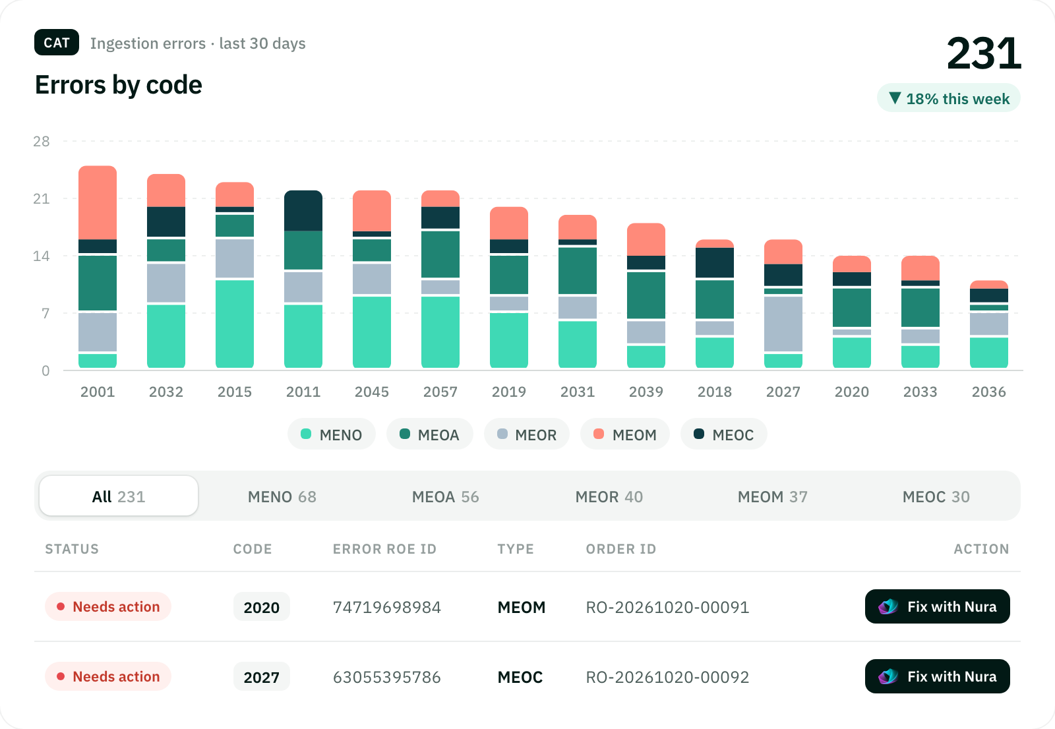Switch to the MENO 68 tab
Image resolution: width=1055 pixels, height=729 pixels.
(x=282, y=496)
